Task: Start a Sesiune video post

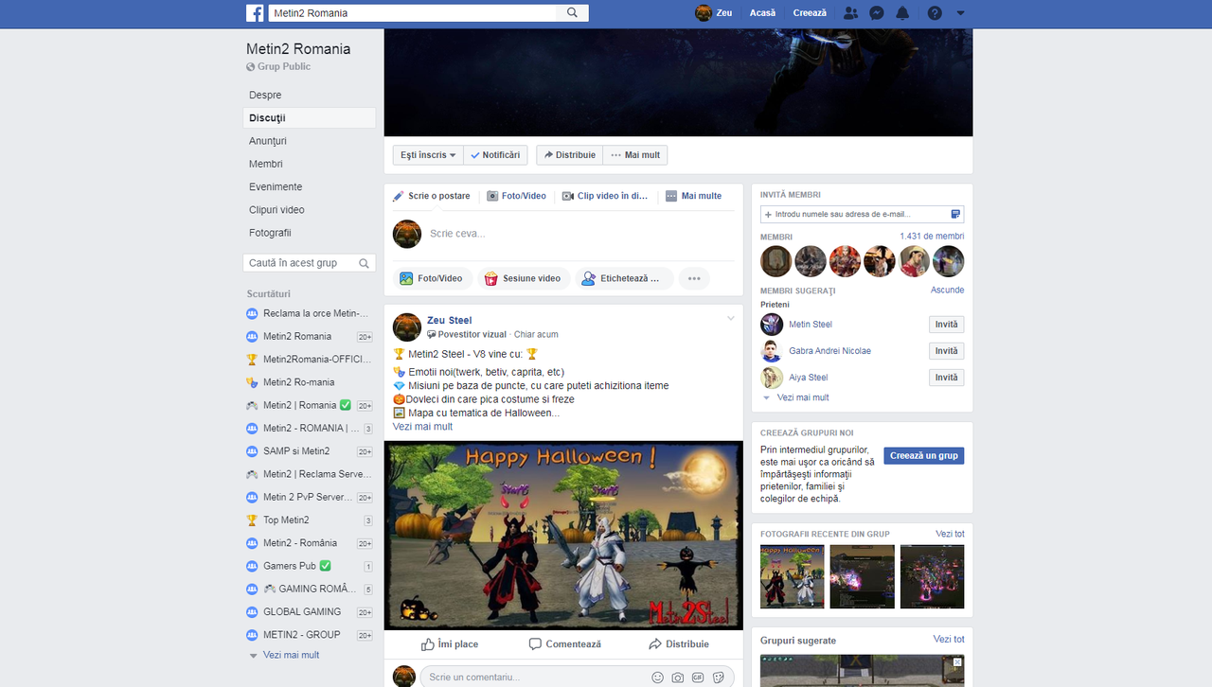Action: pyautogui.click(x=521, y=278)
